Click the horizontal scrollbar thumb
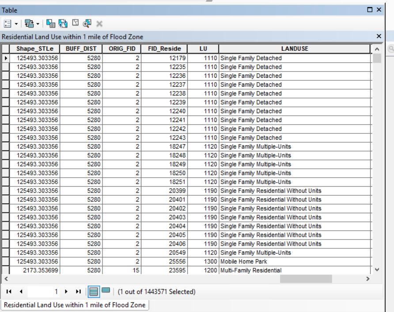The height and width of the screenshot is (312, 394). click(306, 278)
